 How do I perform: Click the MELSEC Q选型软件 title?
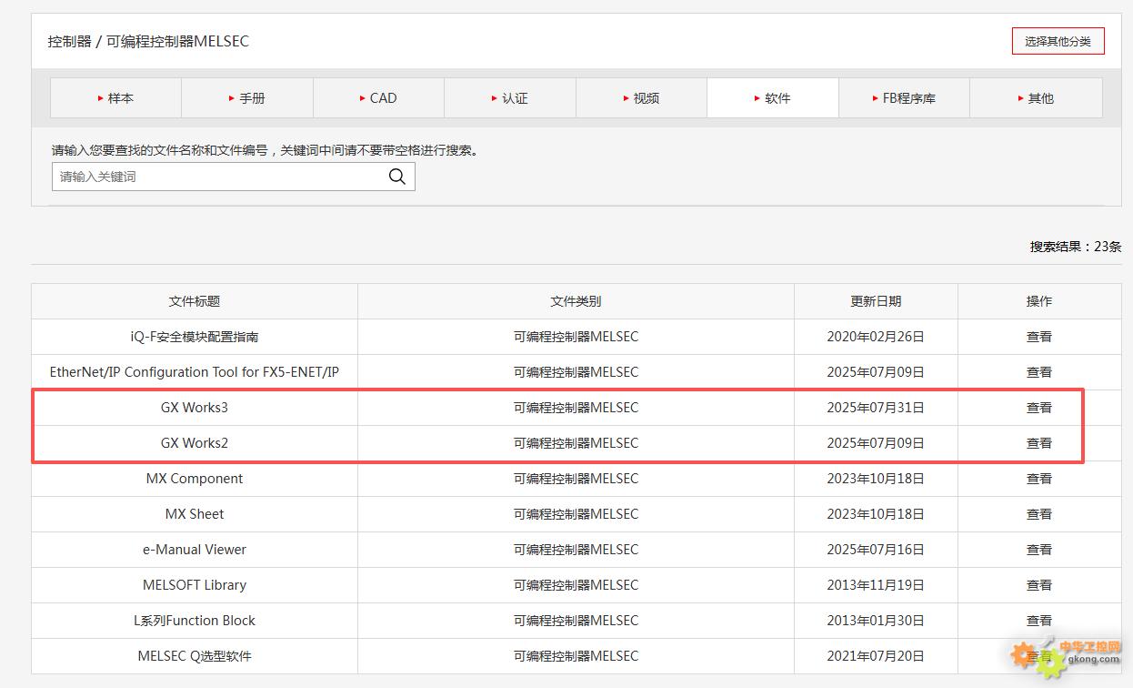pos(195,656)
